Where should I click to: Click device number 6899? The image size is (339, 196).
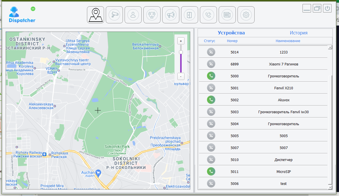pos(235,64)
